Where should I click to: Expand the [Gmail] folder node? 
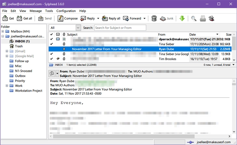pyautogui.click(x=7, y=51)
